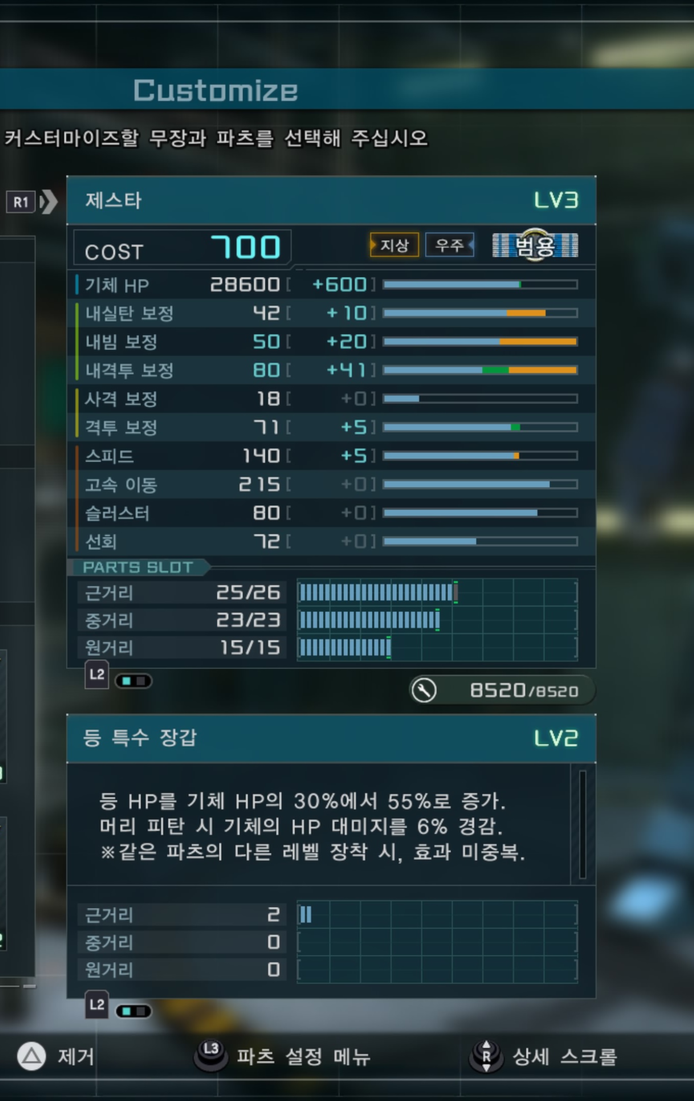Click the 기체 HP stat bar
The height and width of the screenshot is (1101, 694).
pyautogui.click(x=480, y=284)
